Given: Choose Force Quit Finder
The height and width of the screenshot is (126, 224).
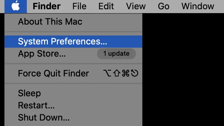Looking at the screenshot, I should [x=73, y=73].
